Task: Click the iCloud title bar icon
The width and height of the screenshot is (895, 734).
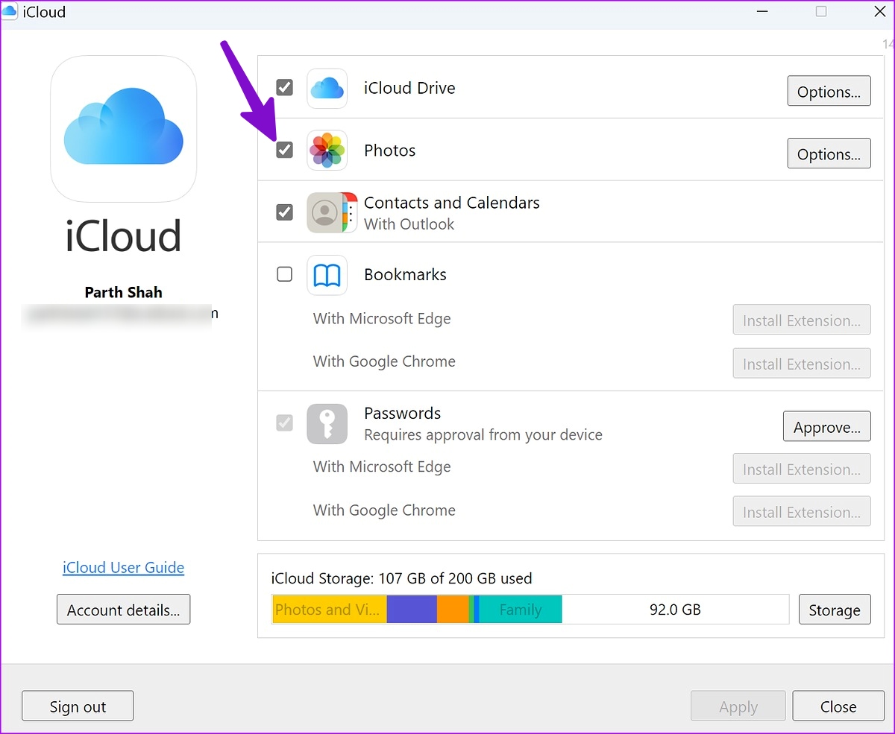Action: click(10, 11)
